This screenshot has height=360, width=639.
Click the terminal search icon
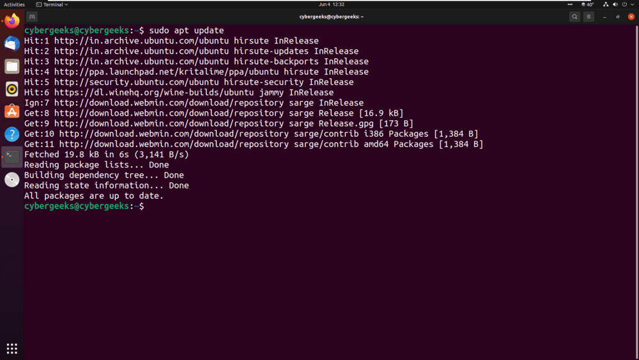(x=574, y=17)
